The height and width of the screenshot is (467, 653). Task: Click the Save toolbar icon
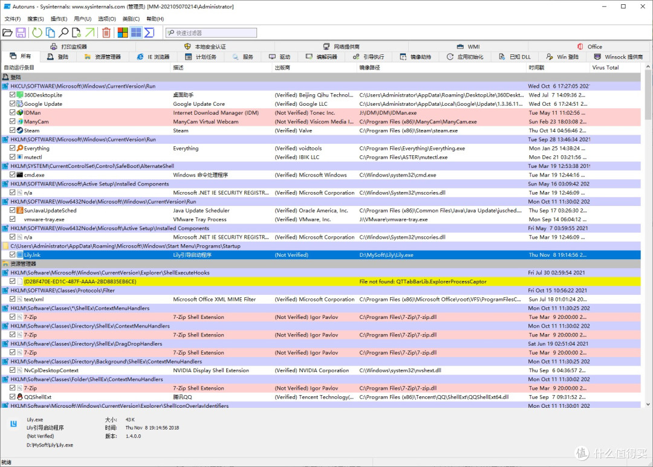(x=21, y=33)
